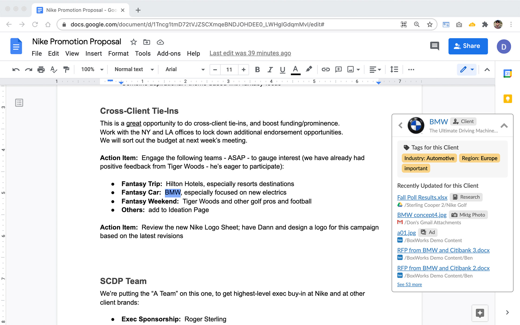
Task: Open the highlight color tool
Action: 309,69
